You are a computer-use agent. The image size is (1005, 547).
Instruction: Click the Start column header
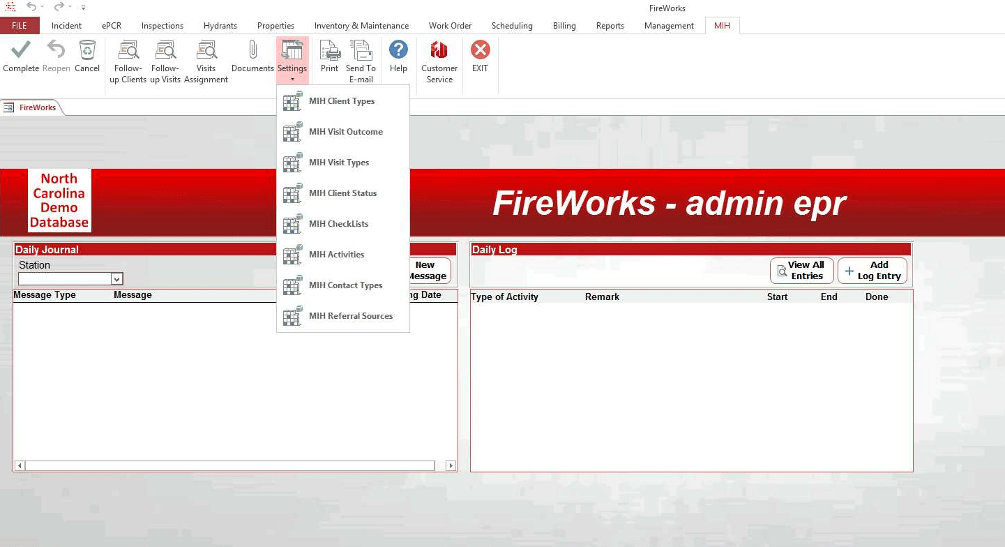[777, 297]
